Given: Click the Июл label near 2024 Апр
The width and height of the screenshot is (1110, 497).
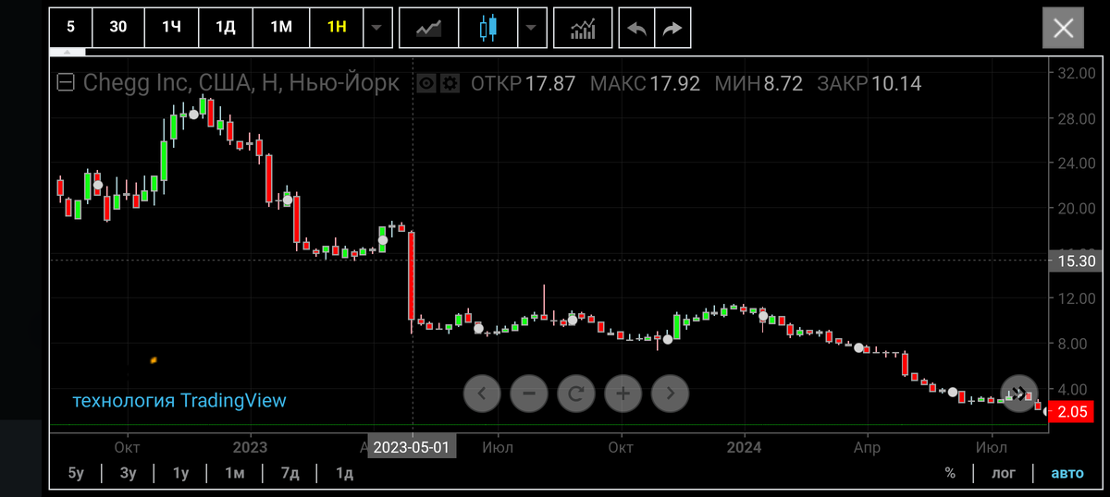Looking at the screenshot, I should point(991,447).
